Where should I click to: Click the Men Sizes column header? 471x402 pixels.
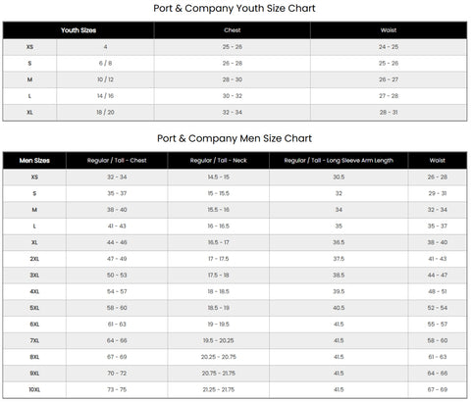34,161
